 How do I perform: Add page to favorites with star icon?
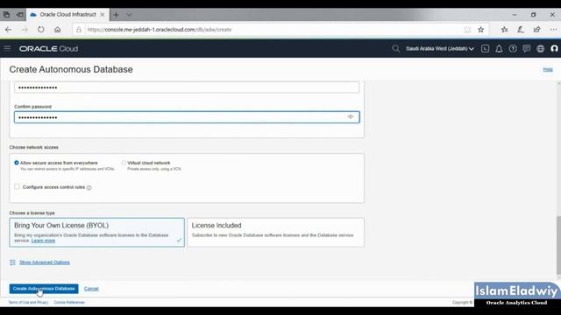tap(481, 30)
